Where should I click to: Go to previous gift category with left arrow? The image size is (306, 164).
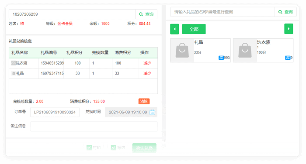[174, 29]
